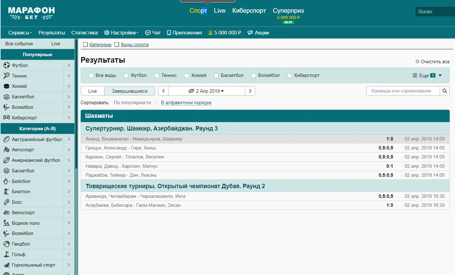Sort results В алфавитном порядке

point(186,103)
